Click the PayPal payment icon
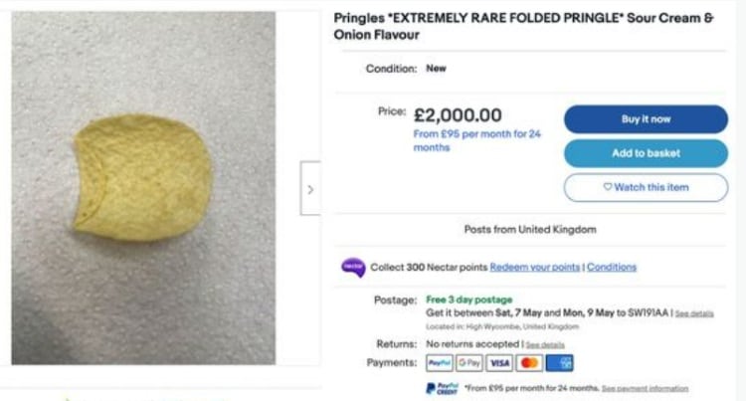 (x=440, y=363)
